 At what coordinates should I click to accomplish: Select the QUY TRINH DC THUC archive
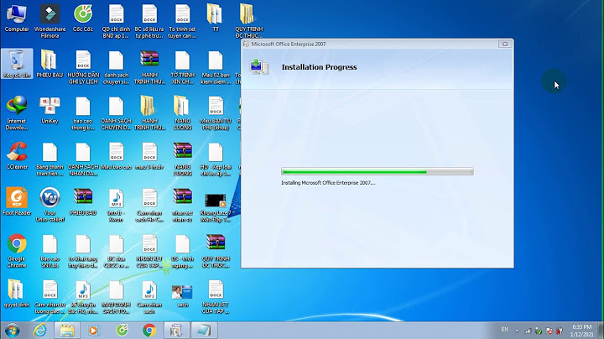[216, 251]
